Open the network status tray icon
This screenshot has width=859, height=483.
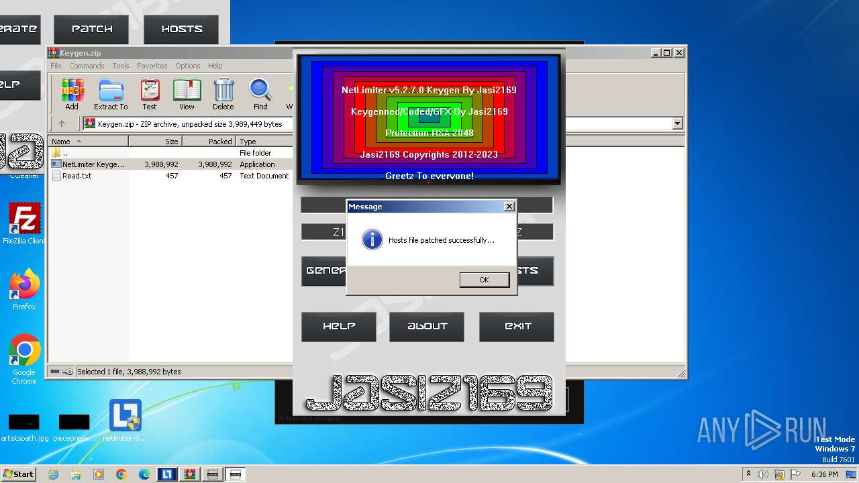pyautogui.click(x=779, y=474)
